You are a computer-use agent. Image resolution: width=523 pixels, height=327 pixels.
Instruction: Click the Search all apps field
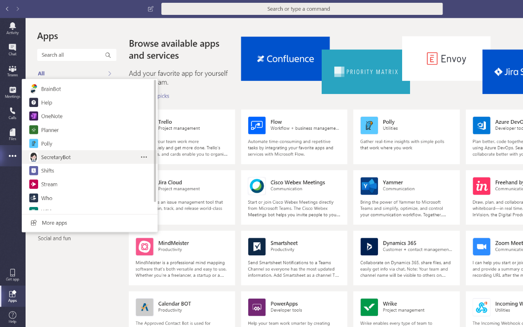(72, 55)
